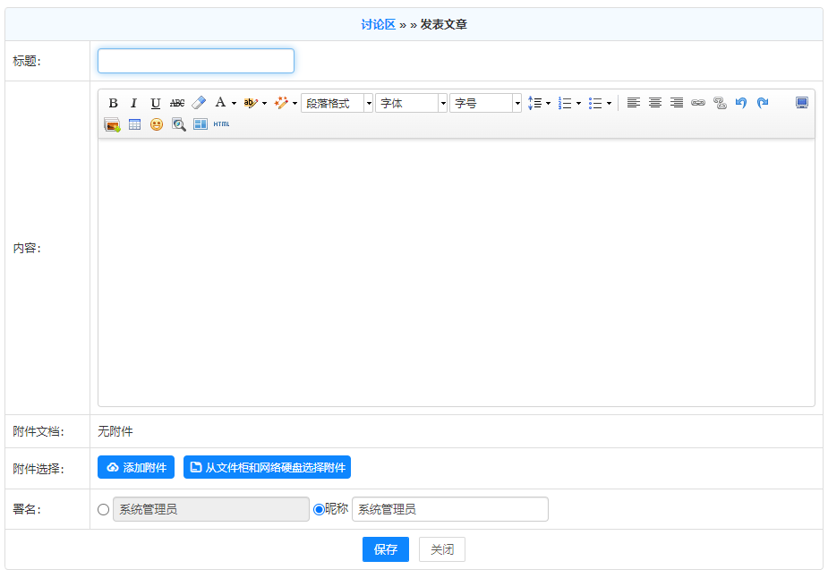Insert a table into the content

pyautogui.click(x=134, y=124)
